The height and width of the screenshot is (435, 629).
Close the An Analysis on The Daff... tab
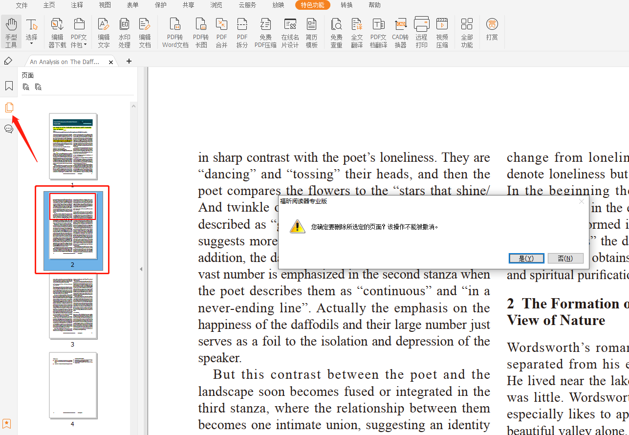coord(111,62)
